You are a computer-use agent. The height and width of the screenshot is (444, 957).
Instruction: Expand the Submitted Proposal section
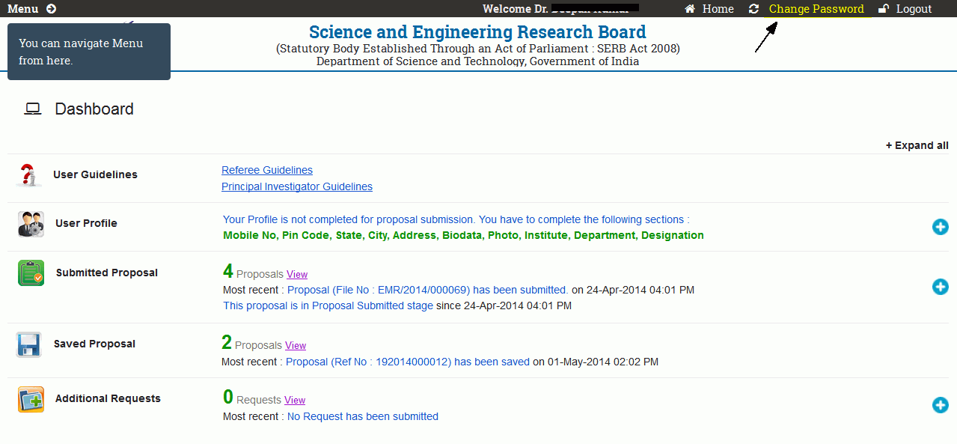tap(940, 287)
